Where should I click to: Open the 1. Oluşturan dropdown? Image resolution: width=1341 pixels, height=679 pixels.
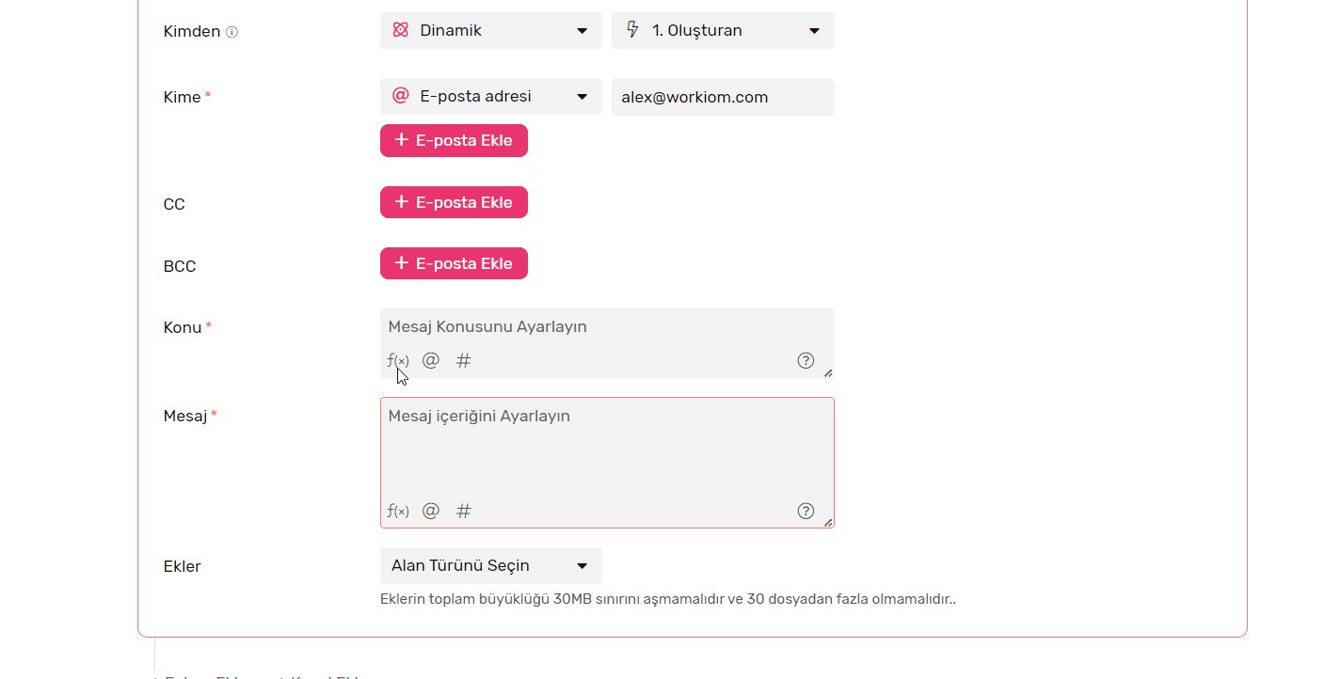click(x=723, y=30)
